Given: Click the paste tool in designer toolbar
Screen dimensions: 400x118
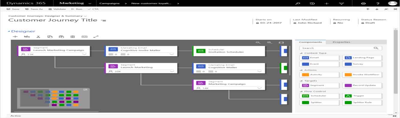Looking at the screenshot, I should 61,37.
